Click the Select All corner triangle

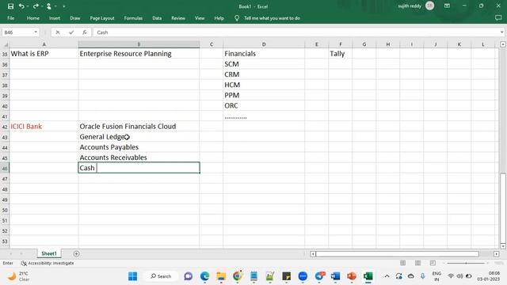click(x=5, y=44)
